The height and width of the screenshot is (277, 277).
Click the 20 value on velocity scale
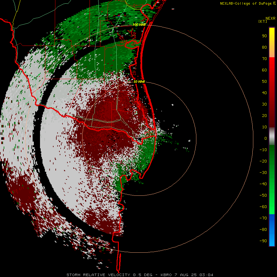[264, 116]
